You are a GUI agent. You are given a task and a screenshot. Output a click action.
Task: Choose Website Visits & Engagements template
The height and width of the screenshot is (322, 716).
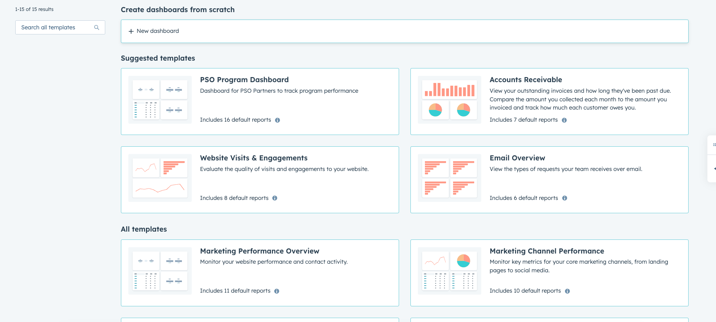[x=254, y=158]
